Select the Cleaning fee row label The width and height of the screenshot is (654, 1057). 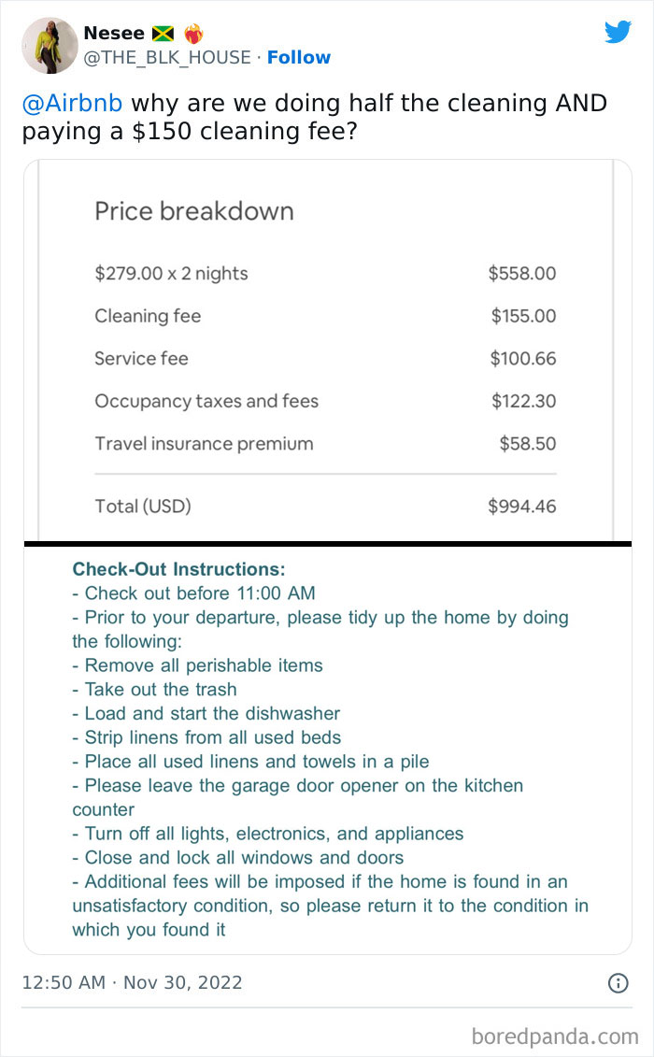[x=148, y=316]
